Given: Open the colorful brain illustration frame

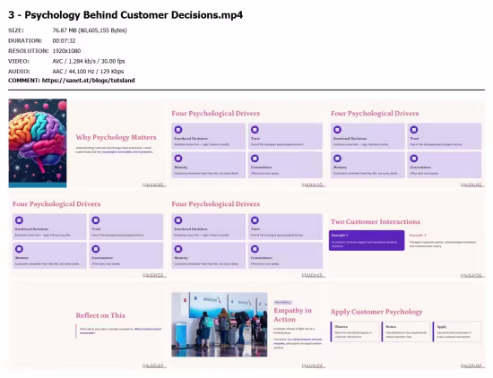Looking at the screenshot, I should tap(38, 143).
